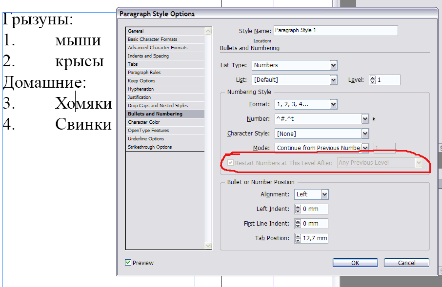Click the word Грызуны: in the document
Viewport: 442px width, 287px height.
click(x=38, y=19)
